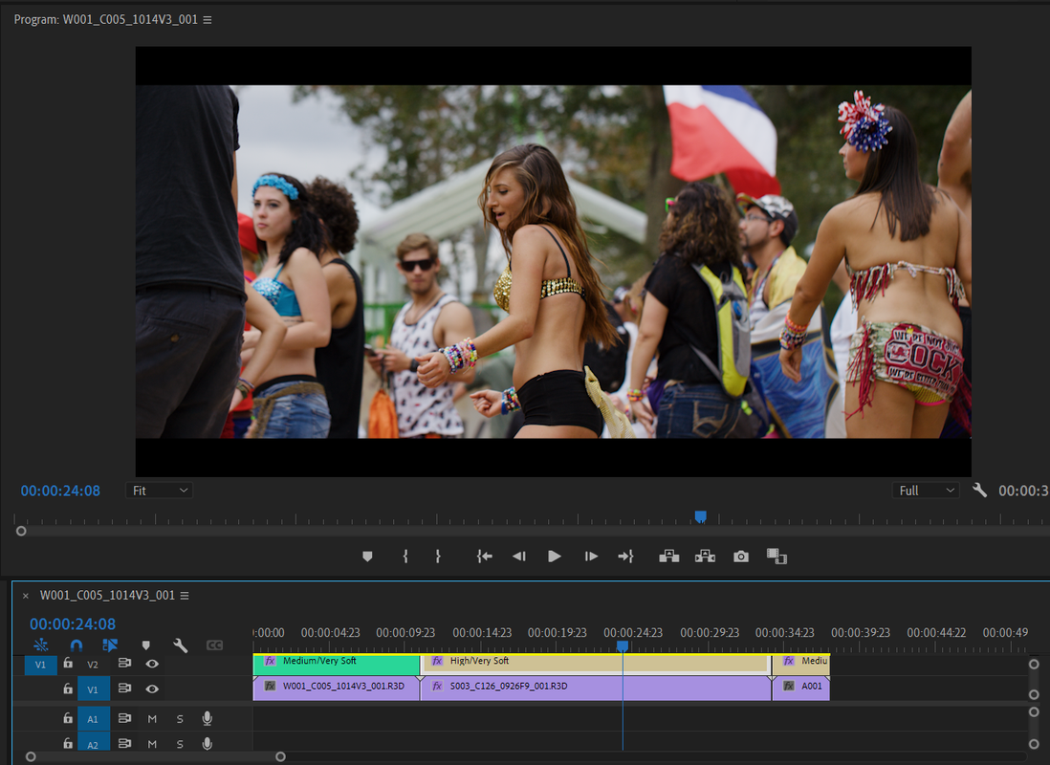Open Program panel menu icon
This screenshot has height=765, width=1050.
coord(208,20)
